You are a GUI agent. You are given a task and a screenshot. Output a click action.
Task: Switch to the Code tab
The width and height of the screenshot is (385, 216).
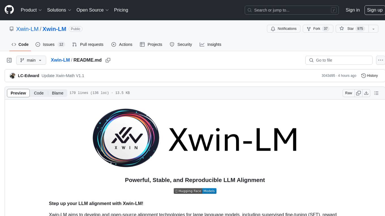(20, 44)
